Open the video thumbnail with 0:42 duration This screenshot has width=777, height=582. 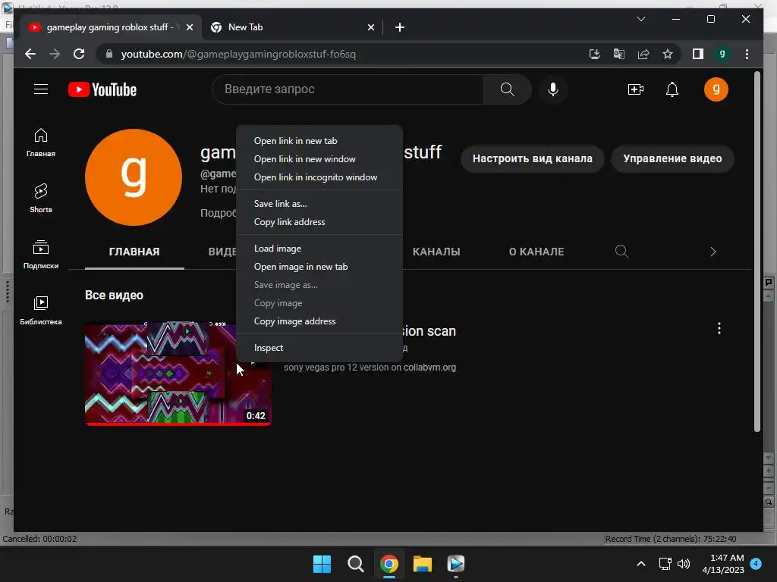[178, 374]
